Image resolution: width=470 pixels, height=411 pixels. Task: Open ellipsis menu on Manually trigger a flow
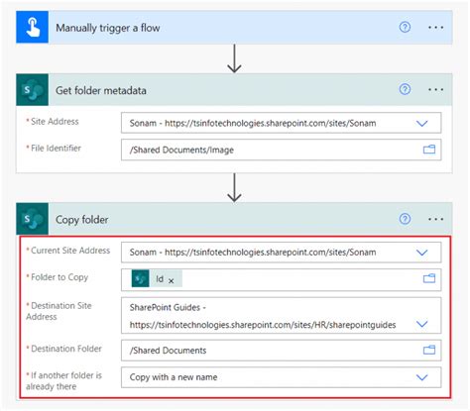coord(435,28)
